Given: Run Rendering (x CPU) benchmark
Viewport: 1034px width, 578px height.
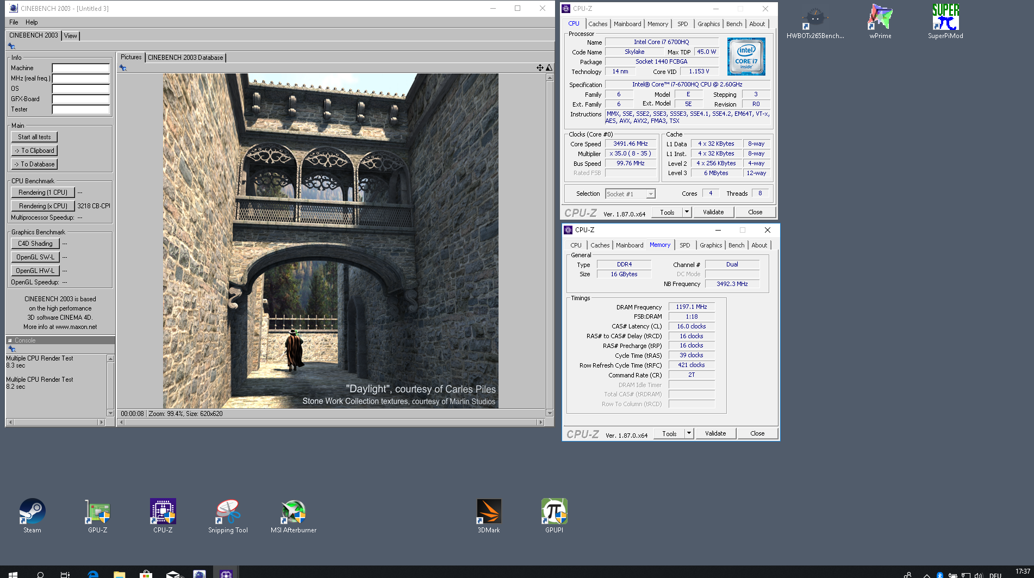Looking at the screenshot, I should [43, 206].
